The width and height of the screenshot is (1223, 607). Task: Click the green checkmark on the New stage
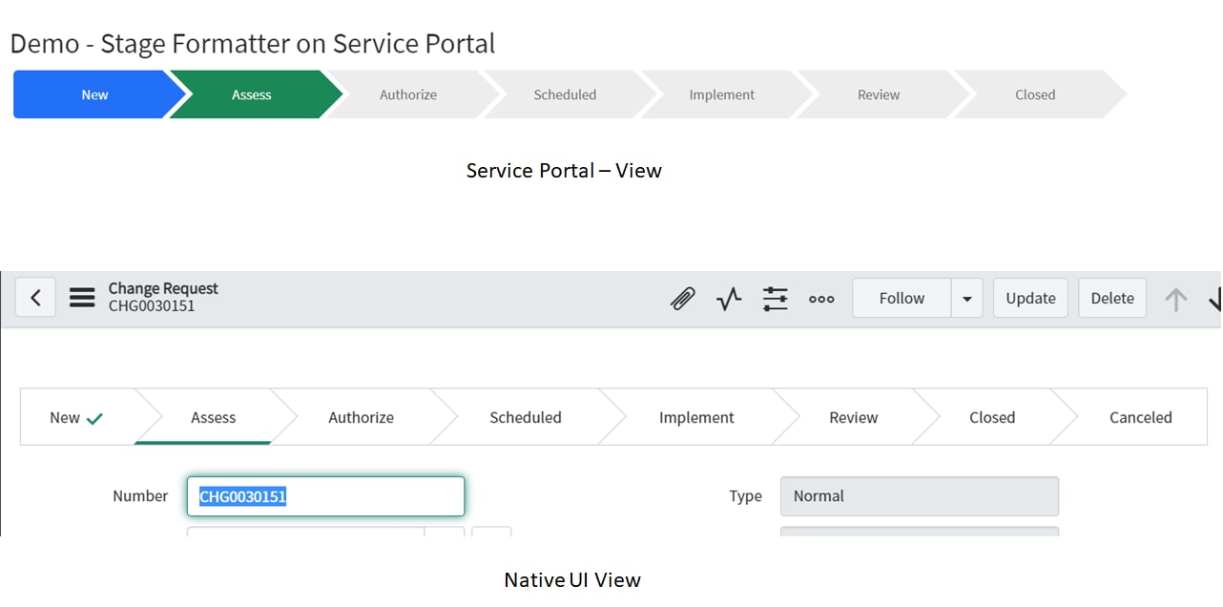(93, 416)
